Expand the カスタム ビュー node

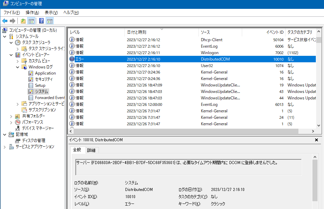pyautogui.click(x=17, y=61)
